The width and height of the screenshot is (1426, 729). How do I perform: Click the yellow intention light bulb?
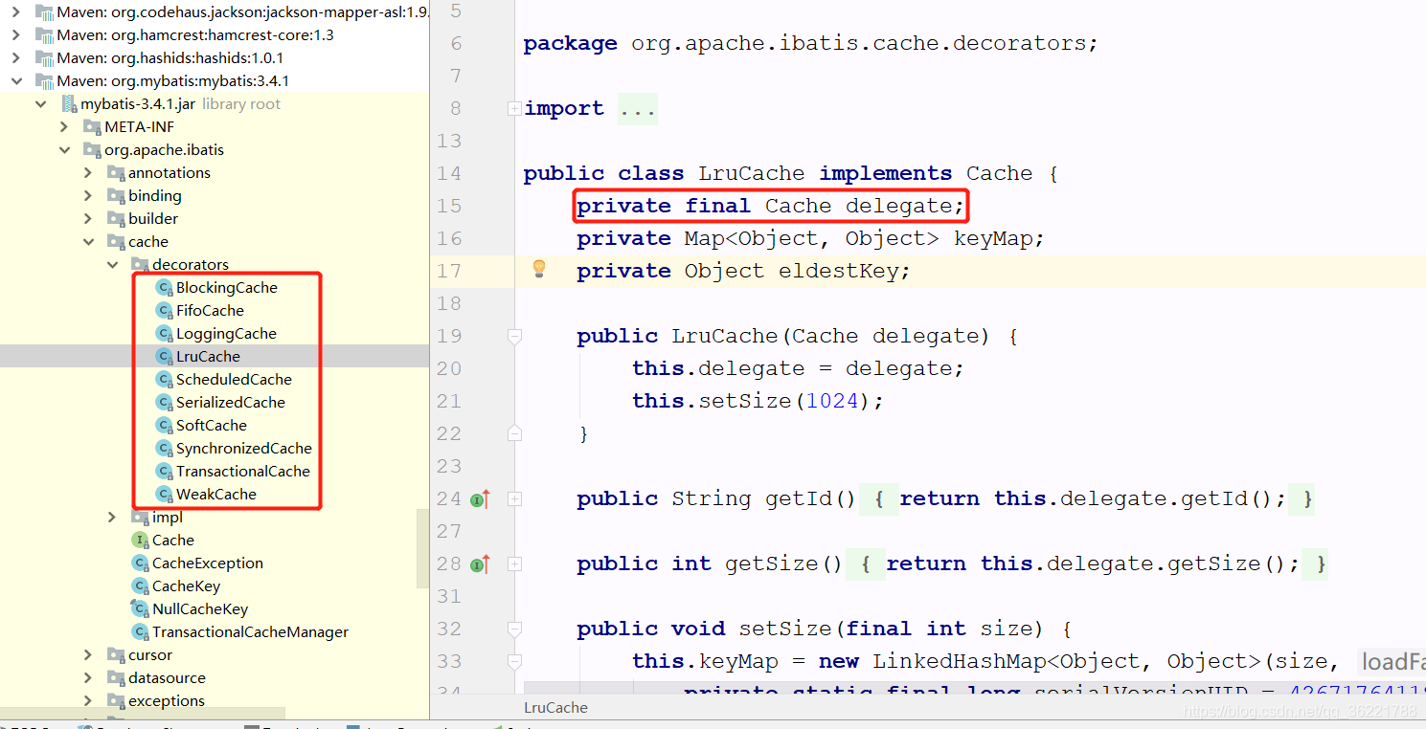[x=539, y=269]
